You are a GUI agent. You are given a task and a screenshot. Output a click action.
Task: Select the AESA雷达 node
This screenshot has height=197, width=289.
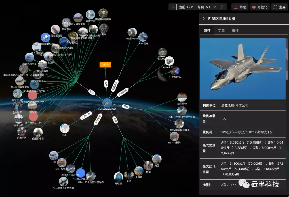(143, 37)
